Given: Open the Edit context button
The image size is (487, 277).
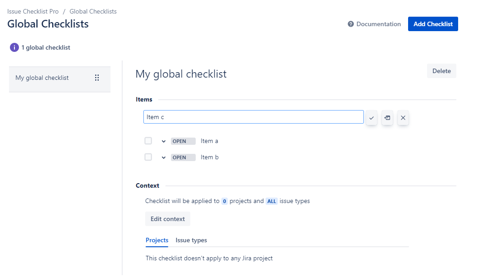Looking at the screenshot, I should (168, 219).
